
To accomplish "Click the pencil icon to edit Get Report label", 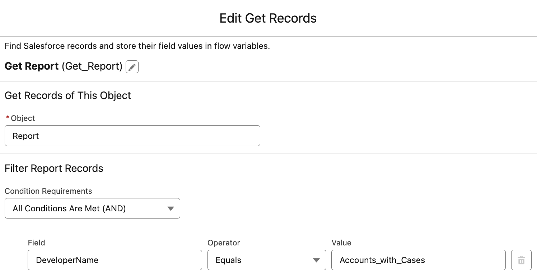I will point(132,66).
